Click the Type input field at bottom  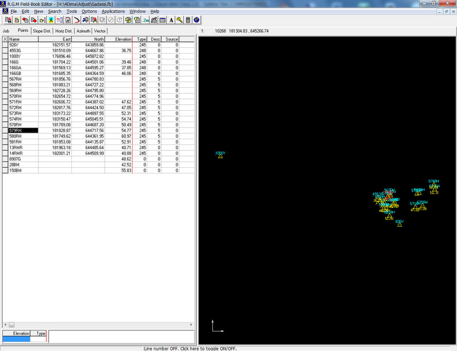38,339
